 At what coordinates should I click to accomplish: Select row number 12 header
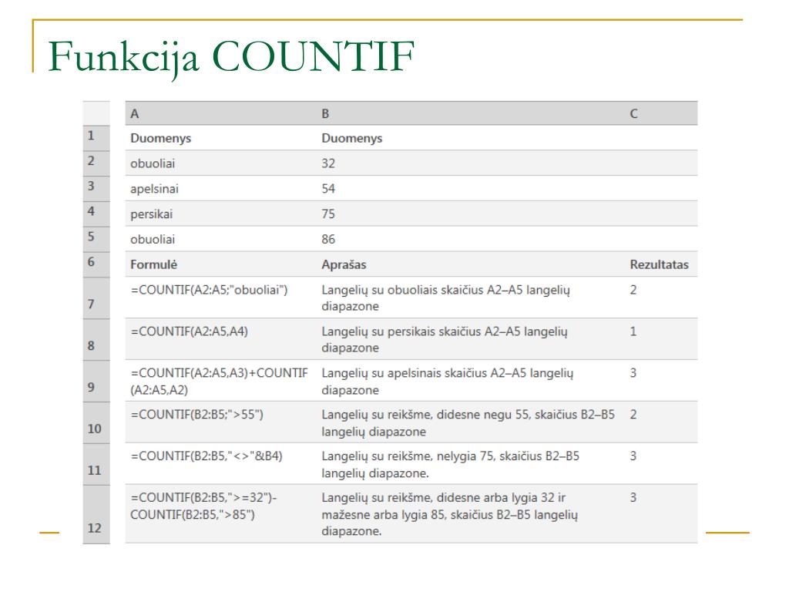coord(96,514)
